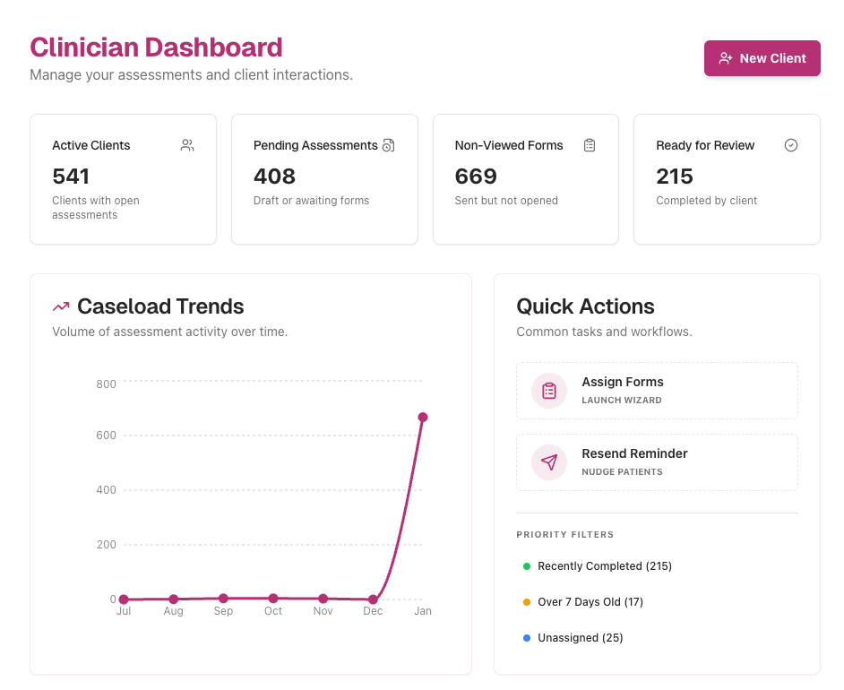The height and width of the screenshot is (690, 844).
Task: Click the Active Clients people icon
Action: coord(186,144)
